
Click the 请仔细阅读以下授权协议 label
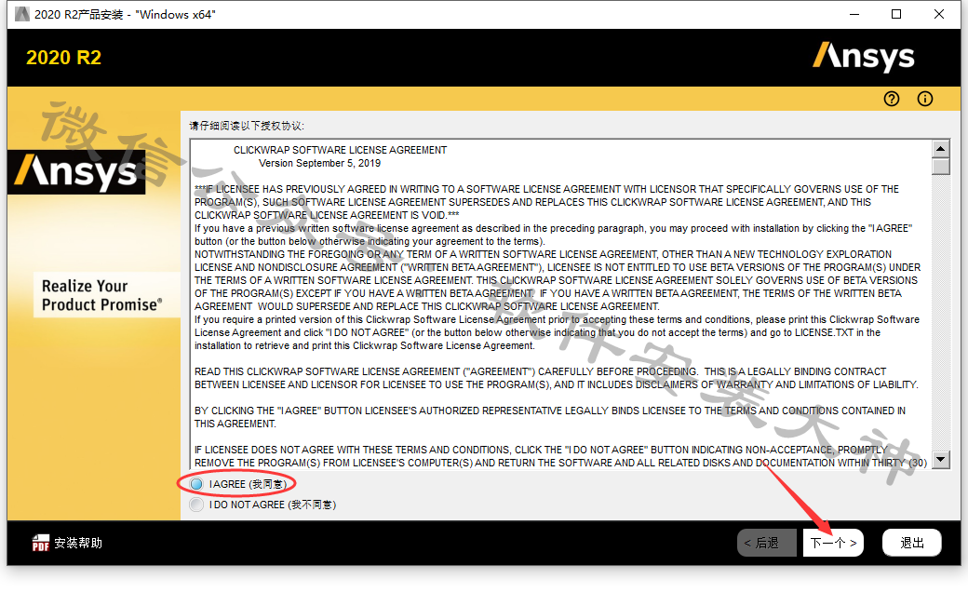click(247, 126)
